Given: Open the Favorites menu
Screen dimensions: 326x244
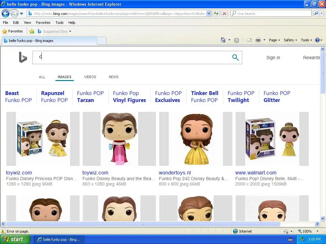Looking at the screenshot, I should coord(43,23).
